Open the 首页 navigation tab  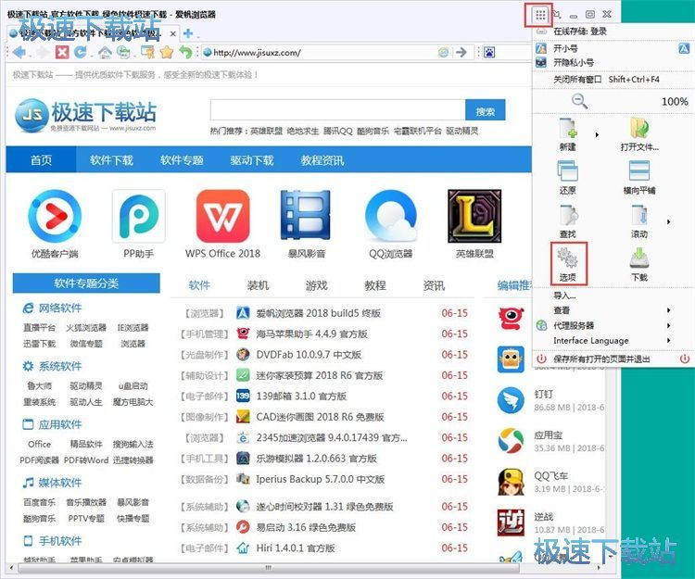[41, 160]
